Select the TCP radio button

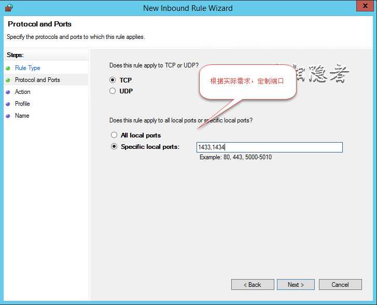(x=113, y=80)
